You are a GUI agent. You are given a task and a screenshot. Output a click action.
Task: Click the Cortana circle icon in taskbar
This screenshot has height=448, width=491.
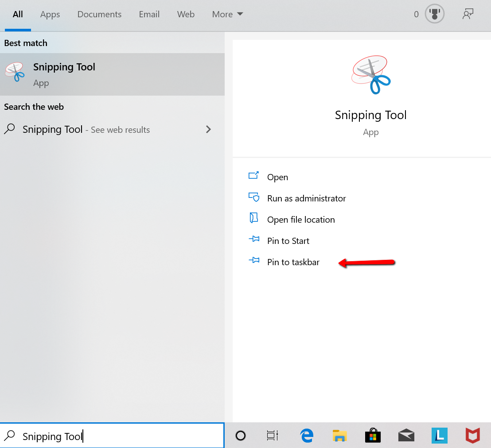tap(241, 436)
